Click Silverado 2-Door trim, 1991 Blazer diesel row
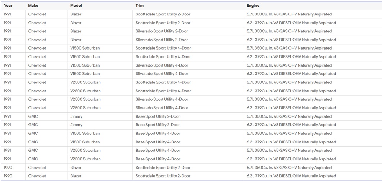This screenshot has width=382, height=183. (162, 40)
